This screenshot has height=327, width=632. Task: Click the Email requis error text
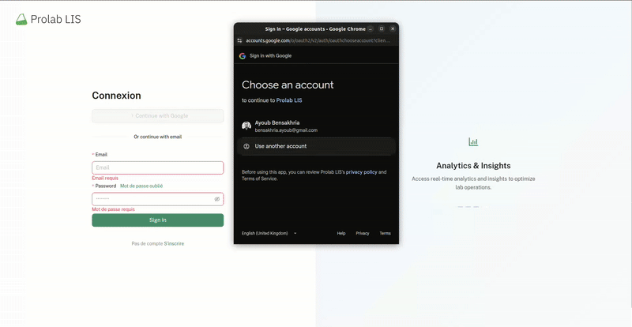[105, 179]
